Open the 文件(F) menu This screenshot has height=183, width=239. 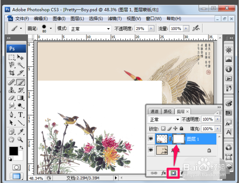(22, 19)
